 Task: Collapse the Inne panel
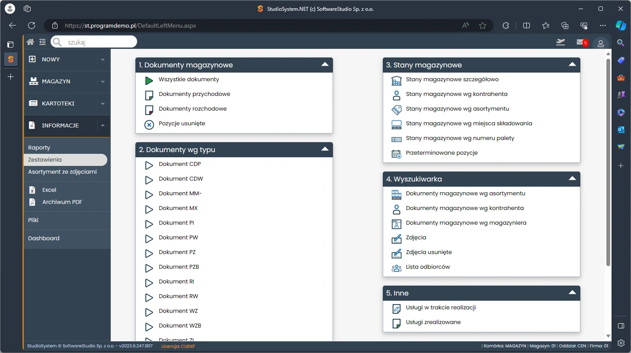[x=572, y=293]
